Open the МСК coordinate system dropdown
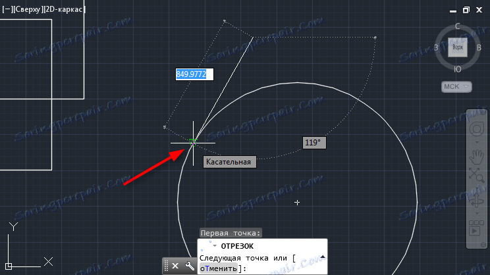Viewport: 490px width, 275px height. click(x=456, y=86)
